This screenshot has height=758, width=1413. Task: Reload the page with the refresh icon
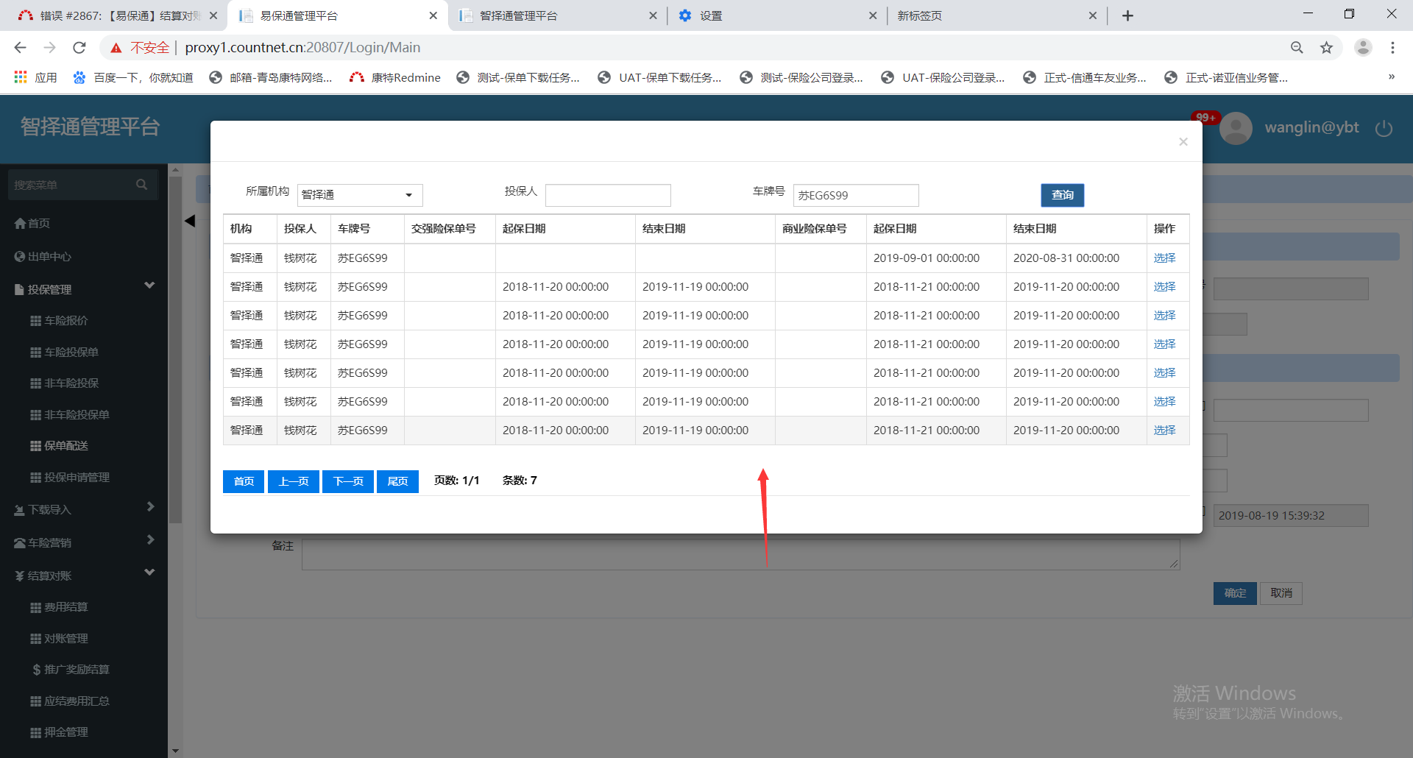(79, 48)
